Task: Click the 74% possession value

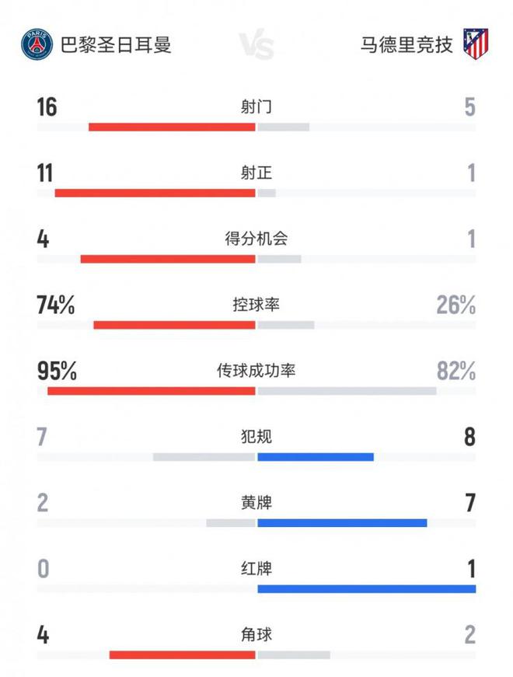Action: coord(55,305)
